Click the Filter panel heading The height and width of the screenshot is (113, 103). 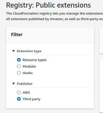point(17,35)
